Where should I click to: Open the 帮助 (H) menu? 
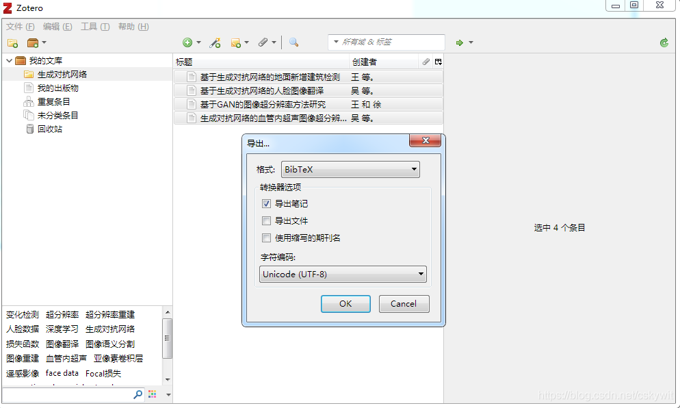(133, 27)
